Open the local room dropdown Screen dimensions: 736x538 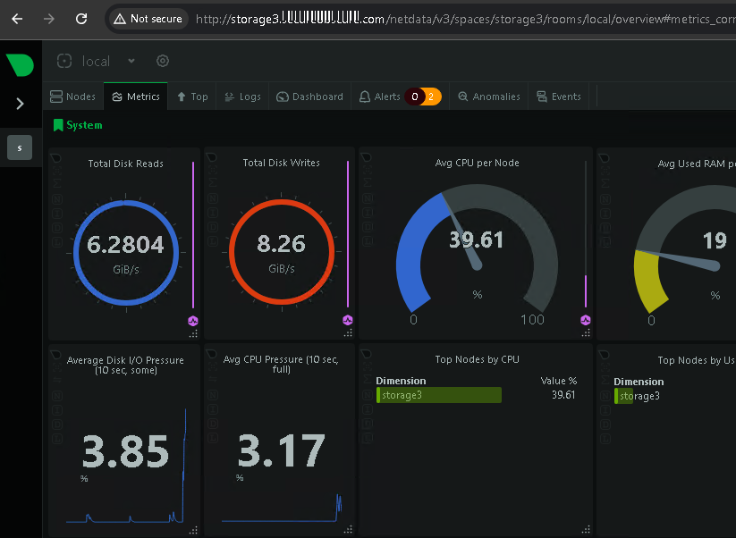(x=131, y=61)
